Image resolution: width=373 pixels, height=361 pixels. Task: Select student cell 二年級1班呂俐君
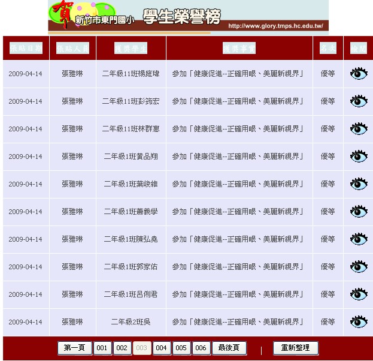(131, 294)
